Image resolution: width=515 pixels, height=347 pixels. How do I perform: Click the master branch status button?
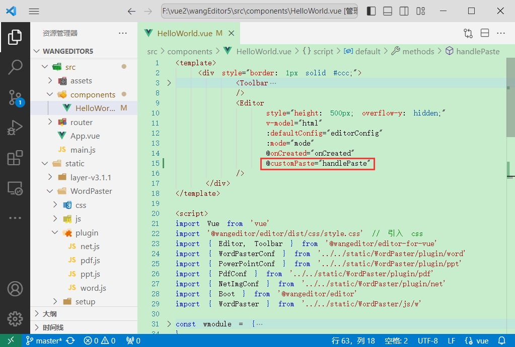pos(44,340)
